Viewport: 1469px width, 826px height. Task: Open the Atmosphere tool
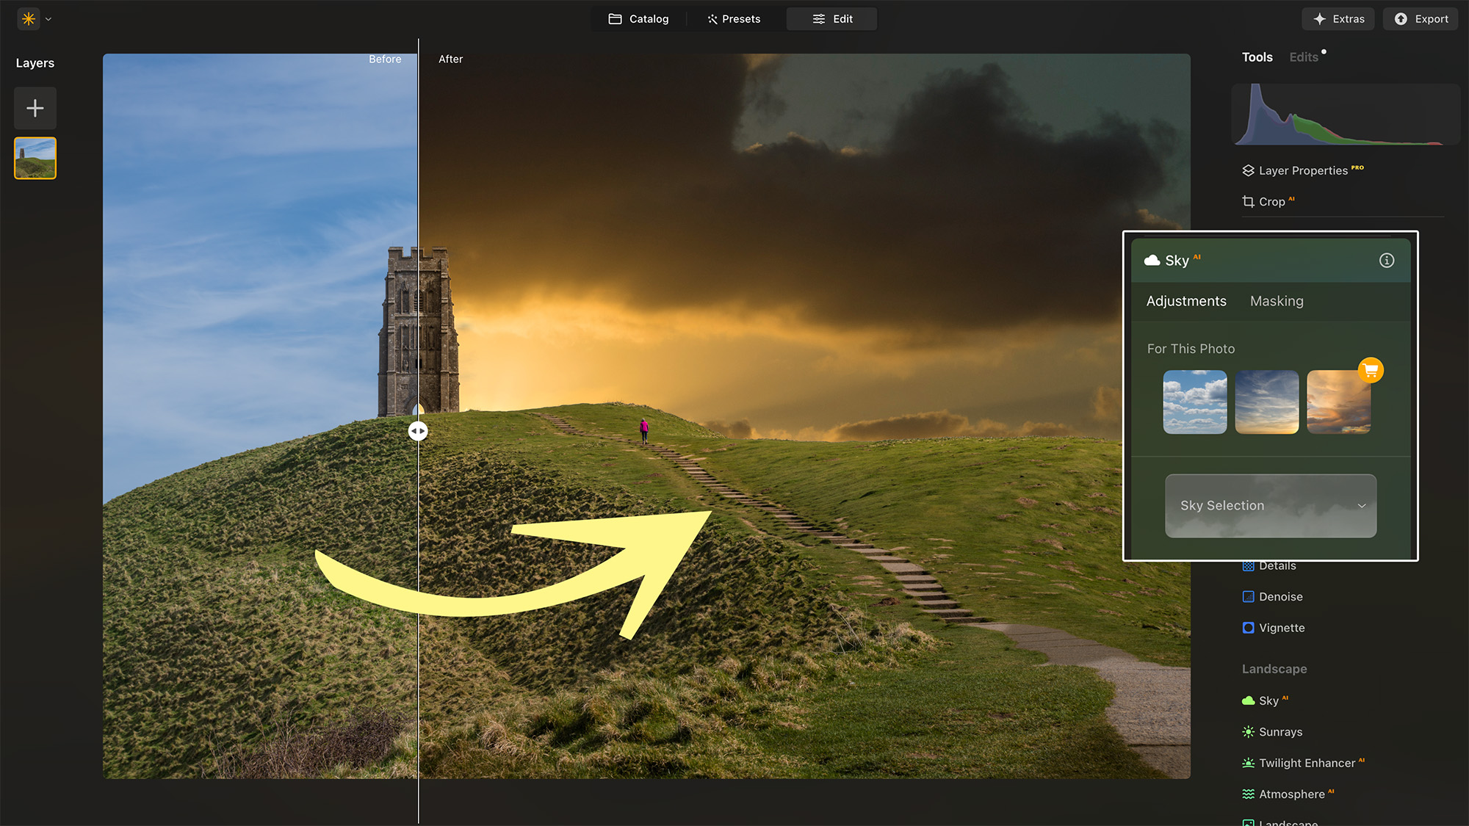point(1288,794)
